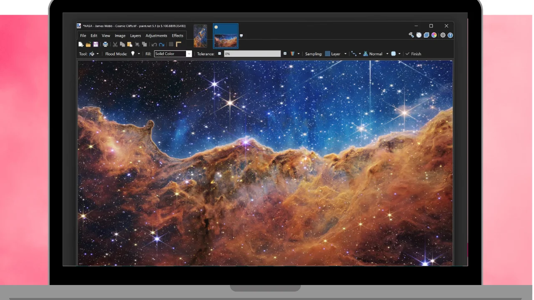Open the Edit menu
Image resolution: width=534 pixels, height=300 pixels.
pos(94,36)
